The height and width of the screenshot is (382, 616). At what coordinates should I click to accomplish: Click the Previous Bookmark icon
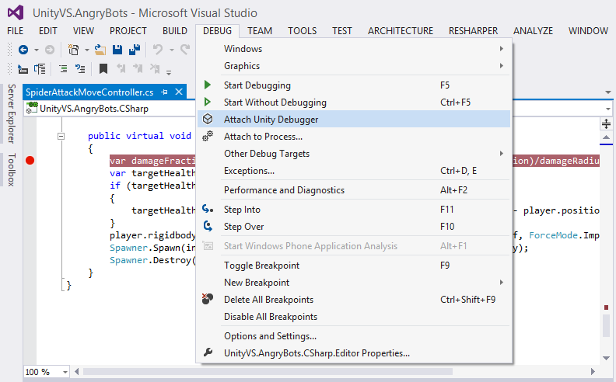tap(121, 69)
